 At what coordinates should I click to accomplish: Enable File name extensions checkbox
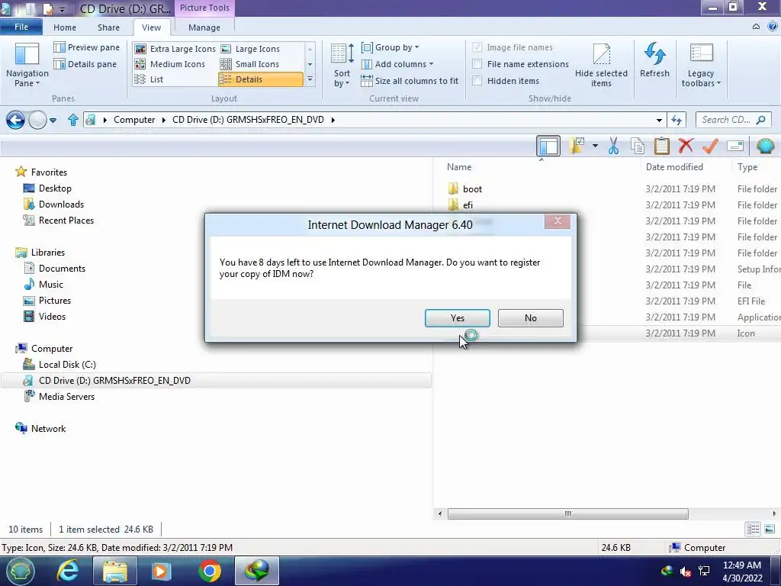coord(477,64)
